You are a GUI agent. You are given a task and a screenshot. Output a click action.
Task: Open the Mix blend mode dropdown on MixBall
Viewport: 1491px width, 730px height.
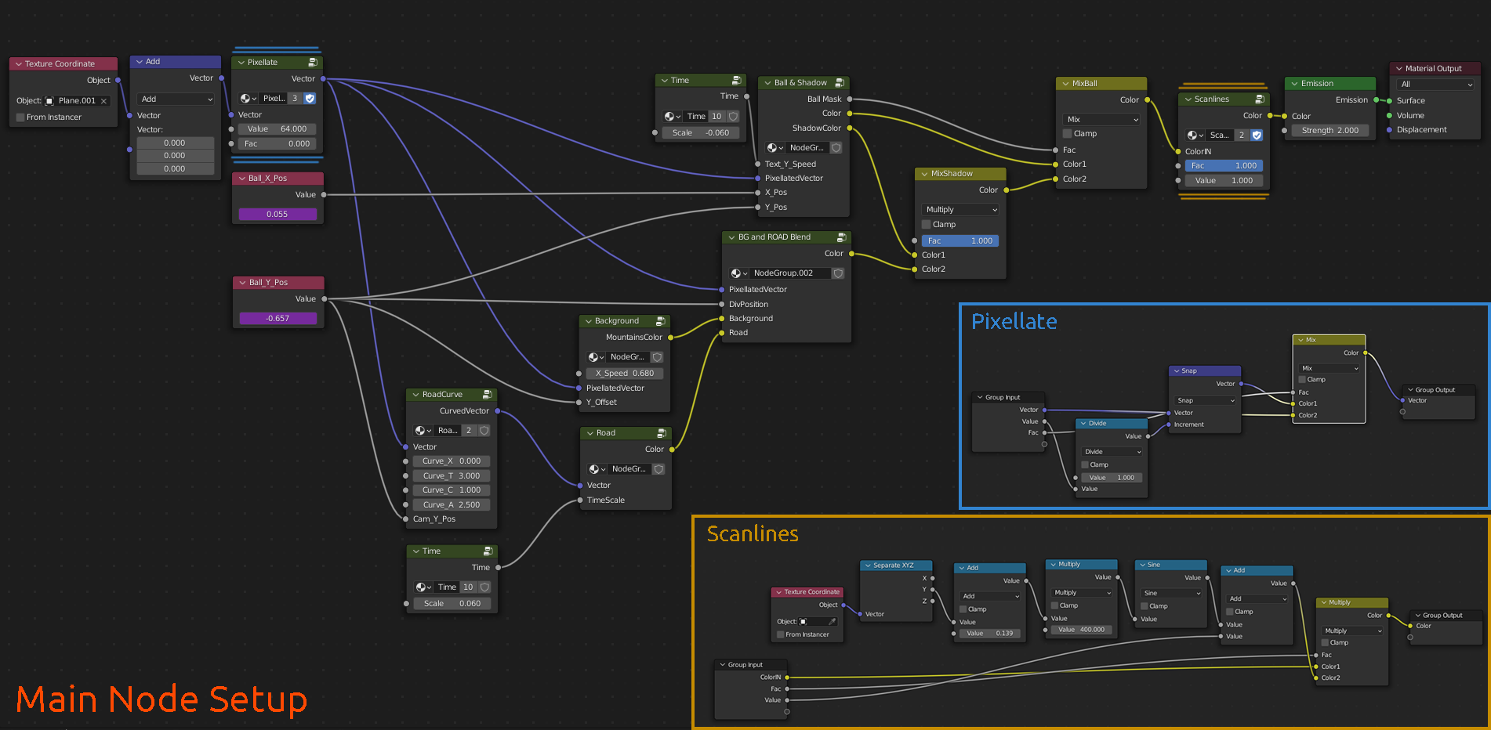(1101, 119)
